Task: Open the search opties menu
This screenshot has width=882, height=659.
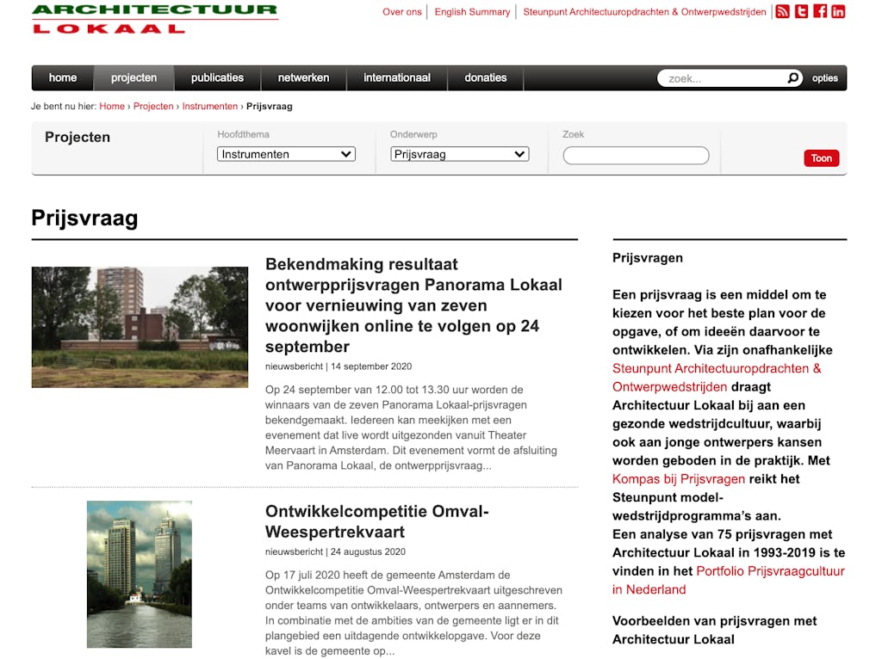Action: (x=824, y=78)
